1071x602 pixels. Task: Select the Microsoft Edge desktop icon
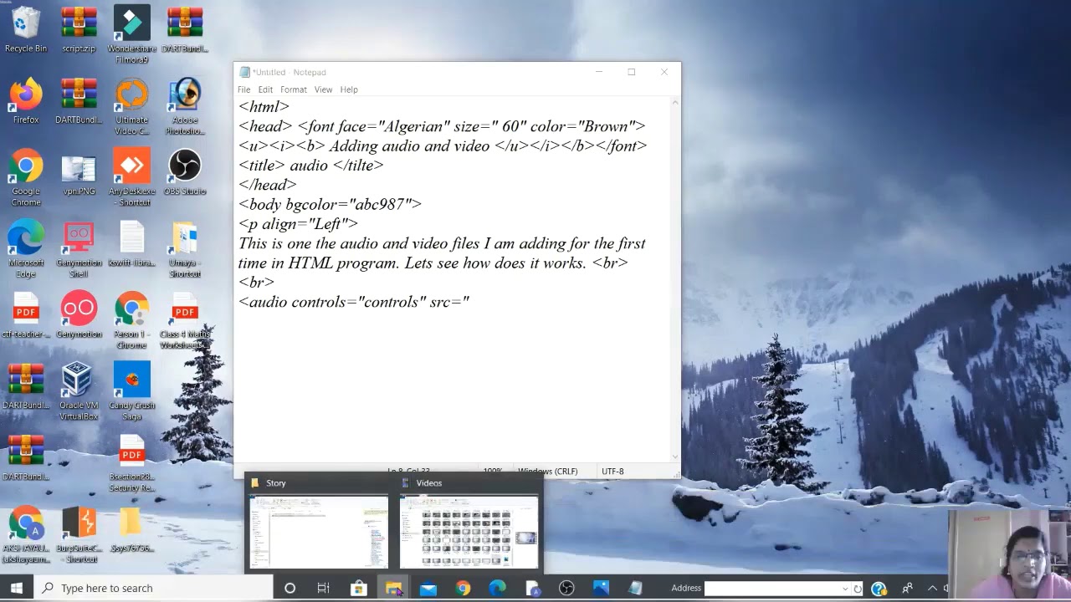[x=26, y=249]
